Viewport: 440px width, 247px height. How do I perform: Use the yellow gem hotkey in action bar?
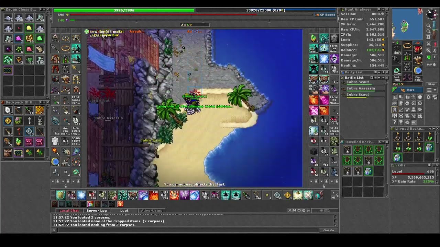tap(287, 196)
